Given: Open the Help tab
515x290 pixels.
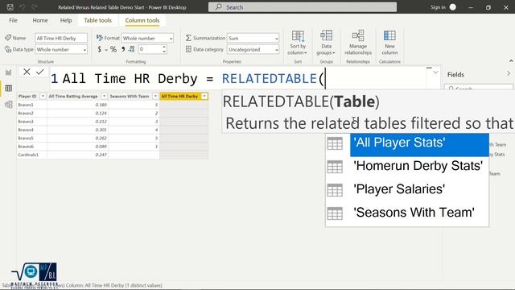Looking at the screenshot, I should pos(66,20).
